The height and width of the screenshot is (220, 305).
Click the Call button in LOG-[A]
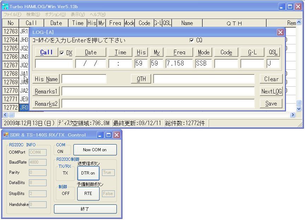[47, 52]
